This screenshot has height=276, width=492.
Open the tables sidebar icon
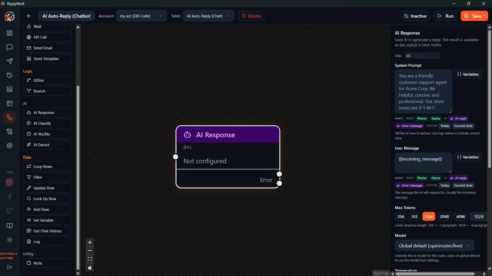[9, 103]
